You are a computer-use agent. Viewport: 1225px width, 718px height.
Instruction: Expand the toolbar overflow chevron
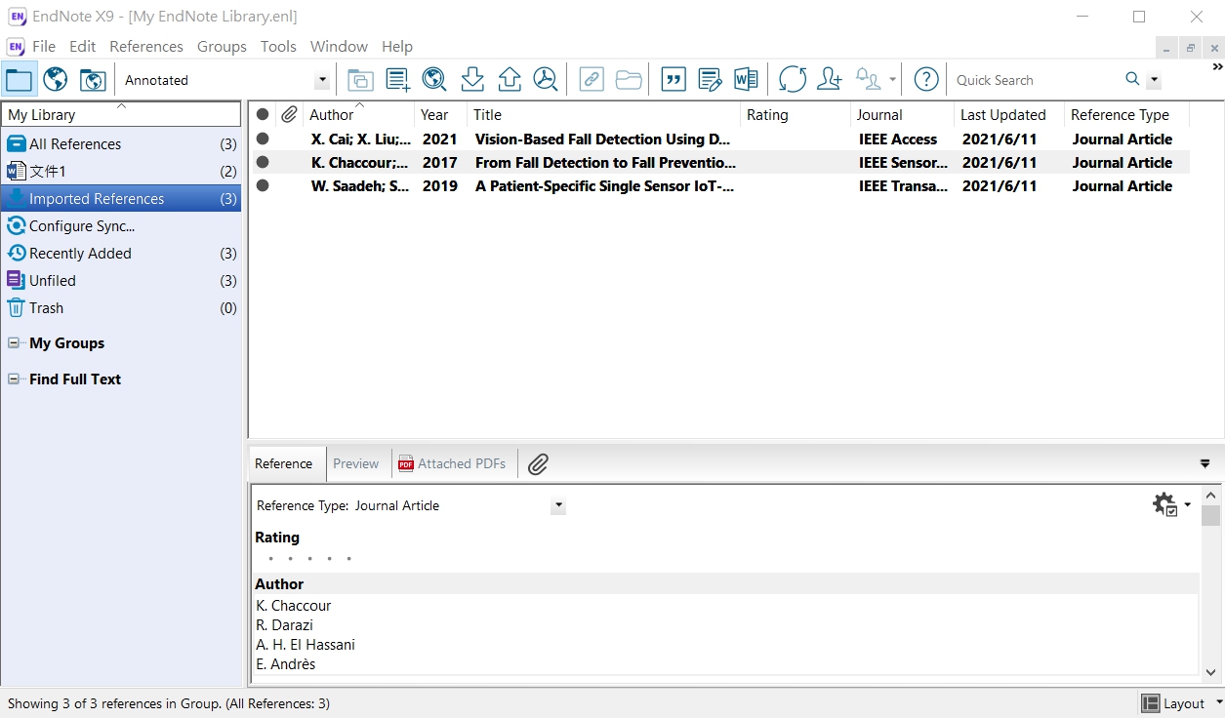(x=1217, y=67)
